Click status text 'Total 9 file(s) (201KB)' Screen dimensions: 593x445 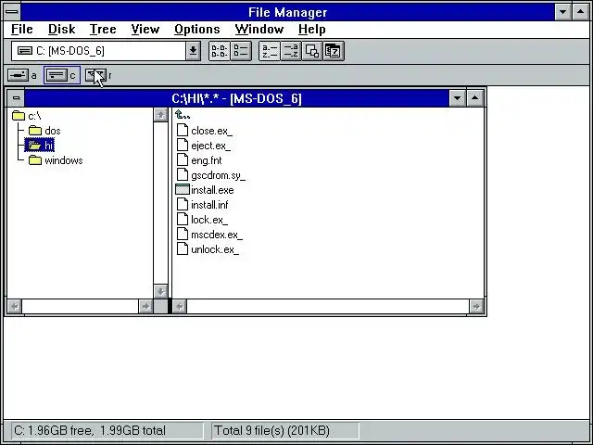(271, 430)
